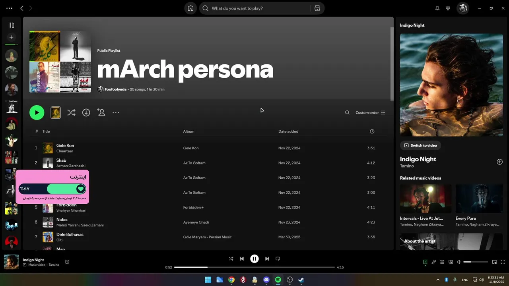Open Tamino artist link in right panel
Viewport: 509px width, 286px height.
click(407, 166)
